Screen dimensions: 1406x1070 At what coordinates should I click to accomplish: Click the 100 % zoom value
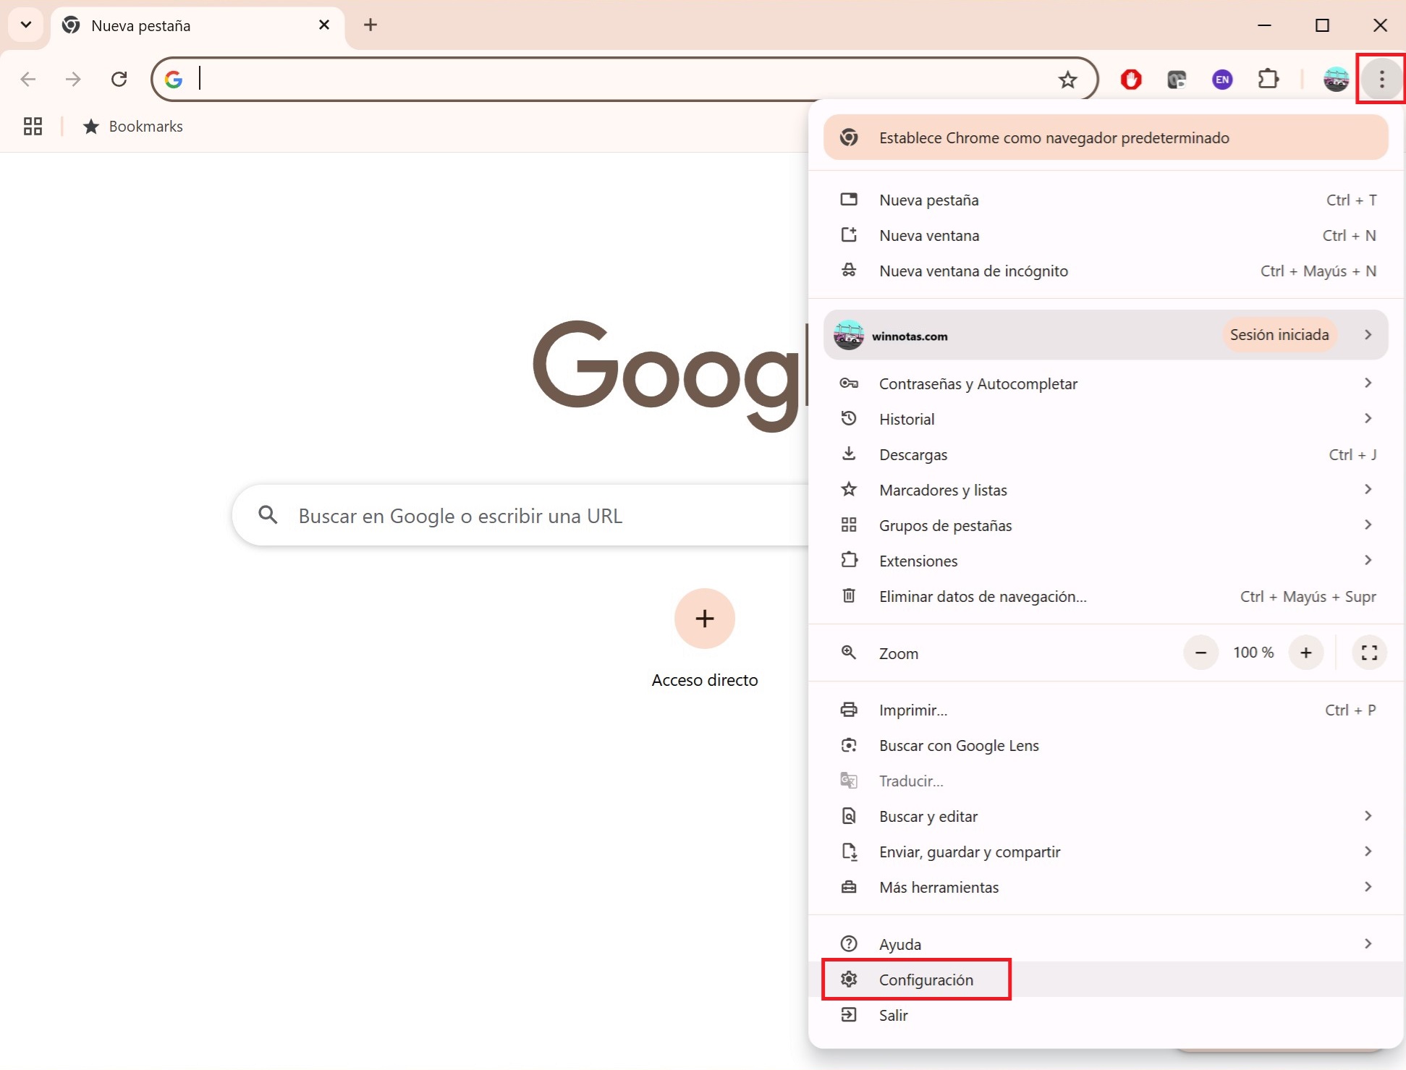click(1253, 653)
